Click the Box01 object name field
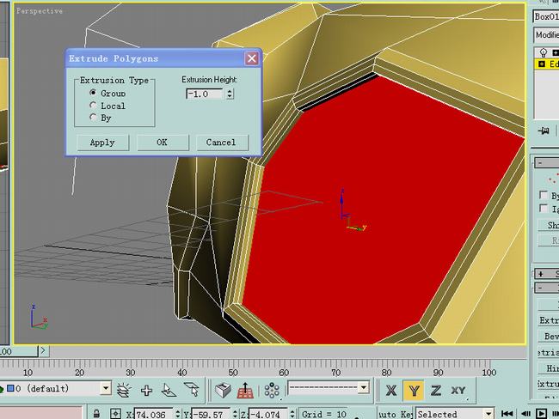The width and height of the screenshot is (559, 419). tap(546, 16)
